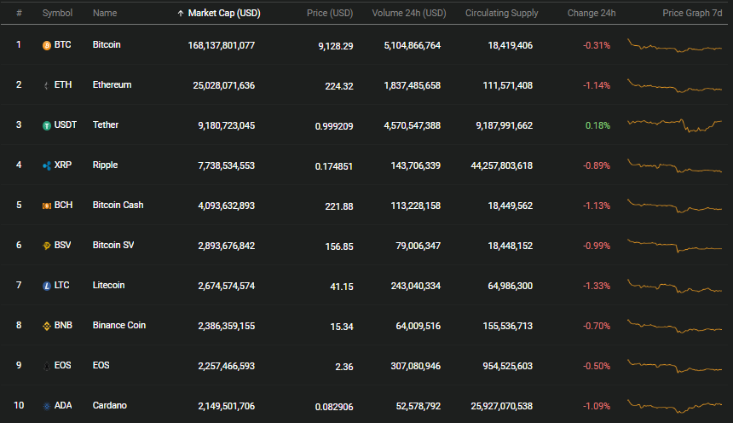Click the Bitcoin Cash BCH icon

coord(47,206)
